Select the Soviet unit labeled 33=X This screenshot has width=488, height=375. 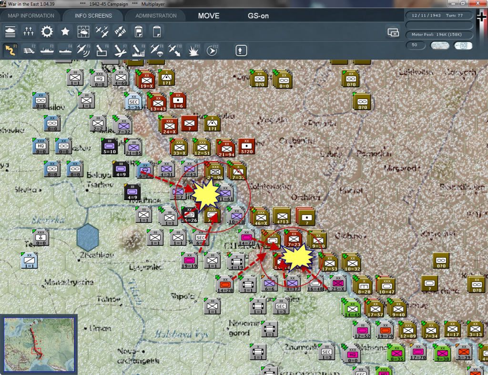pos(179,147)
